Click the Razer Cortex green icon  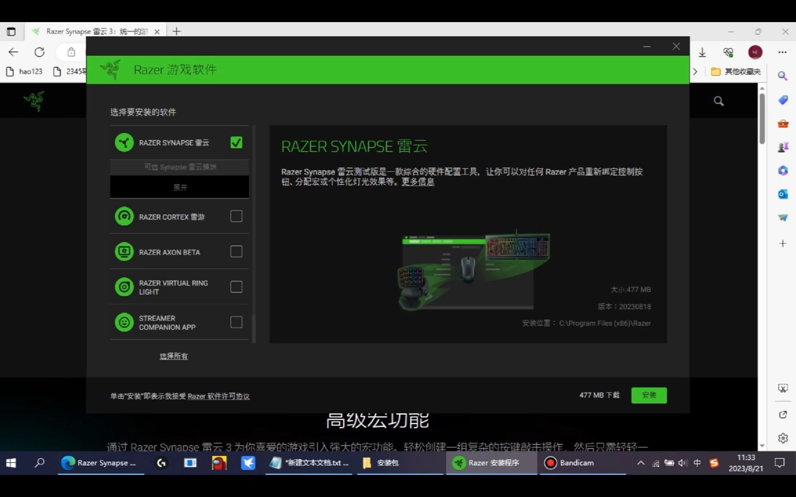tap(124, 216)
